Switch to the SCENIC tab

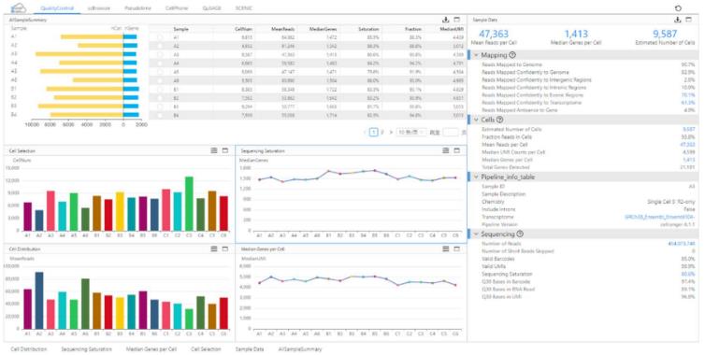244,8
